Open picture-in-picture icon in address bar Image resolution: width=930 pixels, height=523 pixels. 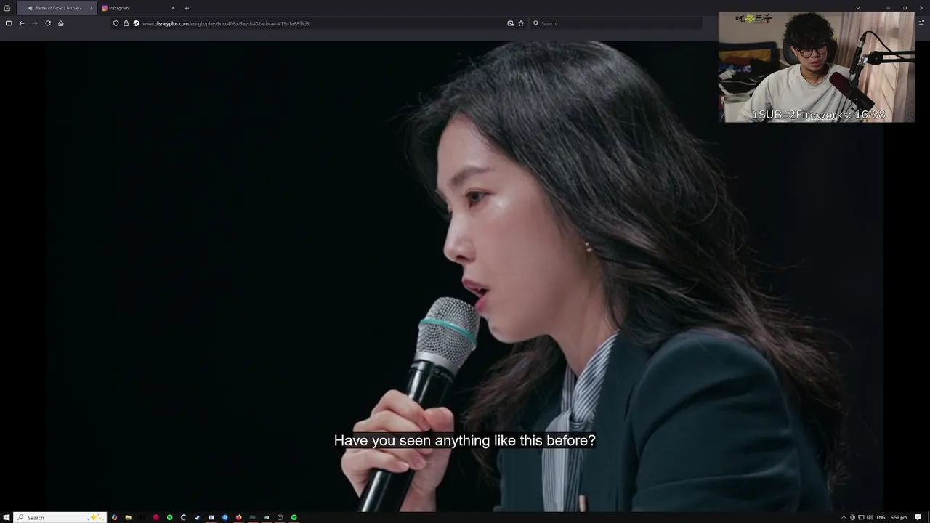(x=511, y=23)
